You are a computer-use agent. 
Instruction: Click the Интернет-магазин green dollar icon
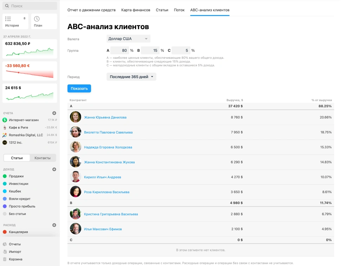(x=5, y=120)
